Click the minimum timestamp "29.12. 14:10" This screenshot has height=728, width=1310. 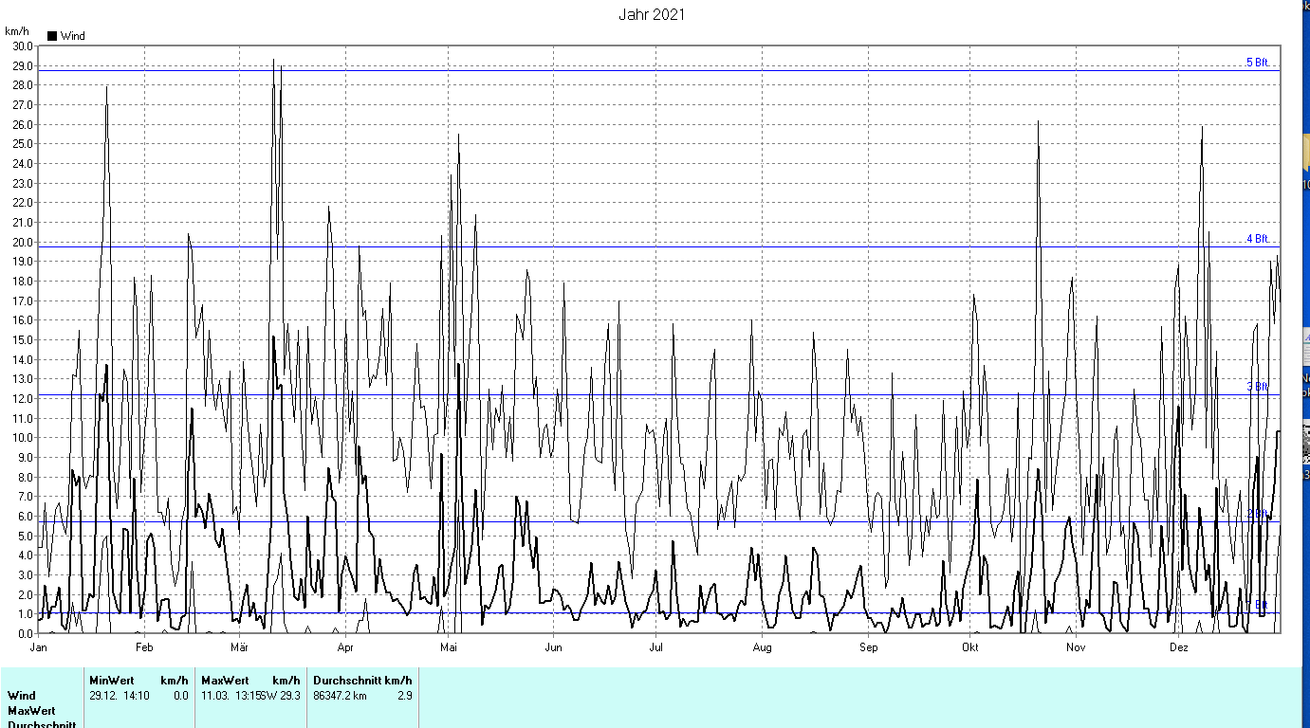[x=120, y=696]
